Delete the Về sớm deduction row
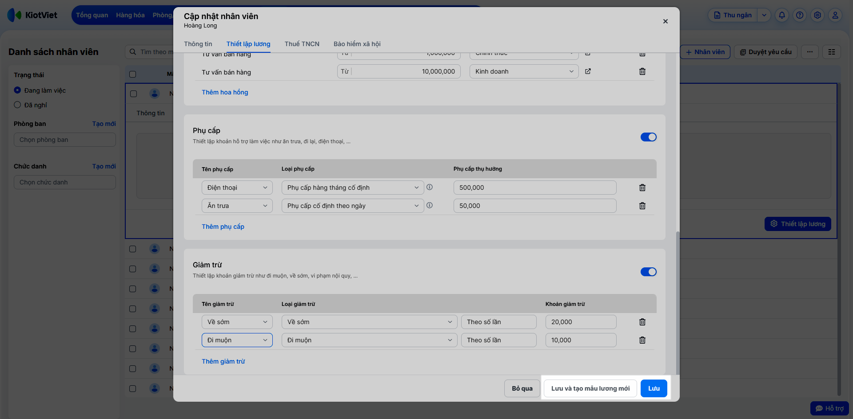Viewport: 853px width, 419px height. [x=642, y=322]
